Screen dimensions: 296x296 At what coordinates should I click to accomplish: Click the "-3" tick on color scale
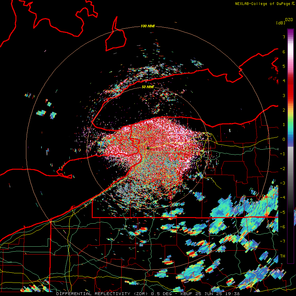[283, 183]
